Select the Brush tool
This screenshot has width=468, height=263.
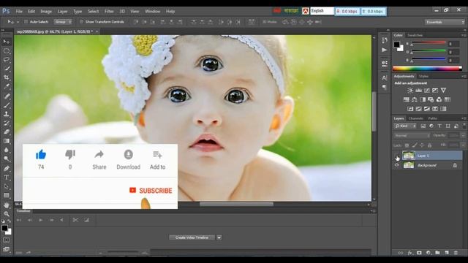[7, 105]
